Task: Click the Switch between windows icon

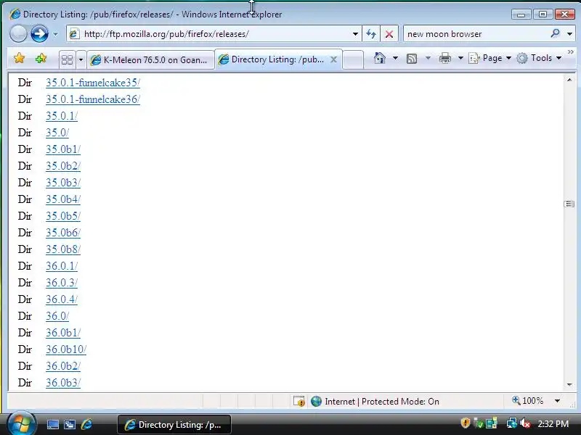Action: [69, 424]
